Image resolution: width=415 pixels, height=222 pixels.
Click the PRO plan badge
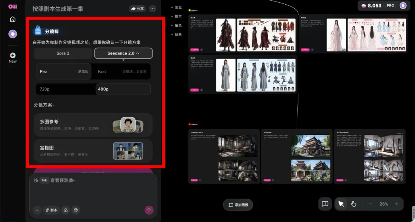pyautogui.click(x=390, y=5)
